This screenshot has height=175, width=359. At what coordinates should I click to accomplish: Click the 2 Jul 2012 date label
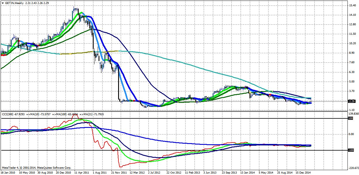pos(154,172)
